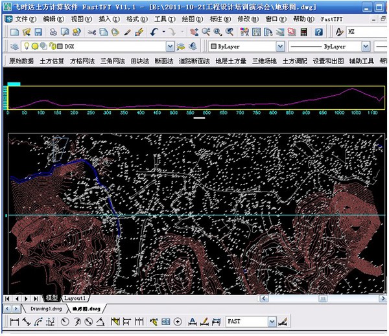Switch to the Drawing1.dwg document tab

pyautogui.click(x=45, y=309)
